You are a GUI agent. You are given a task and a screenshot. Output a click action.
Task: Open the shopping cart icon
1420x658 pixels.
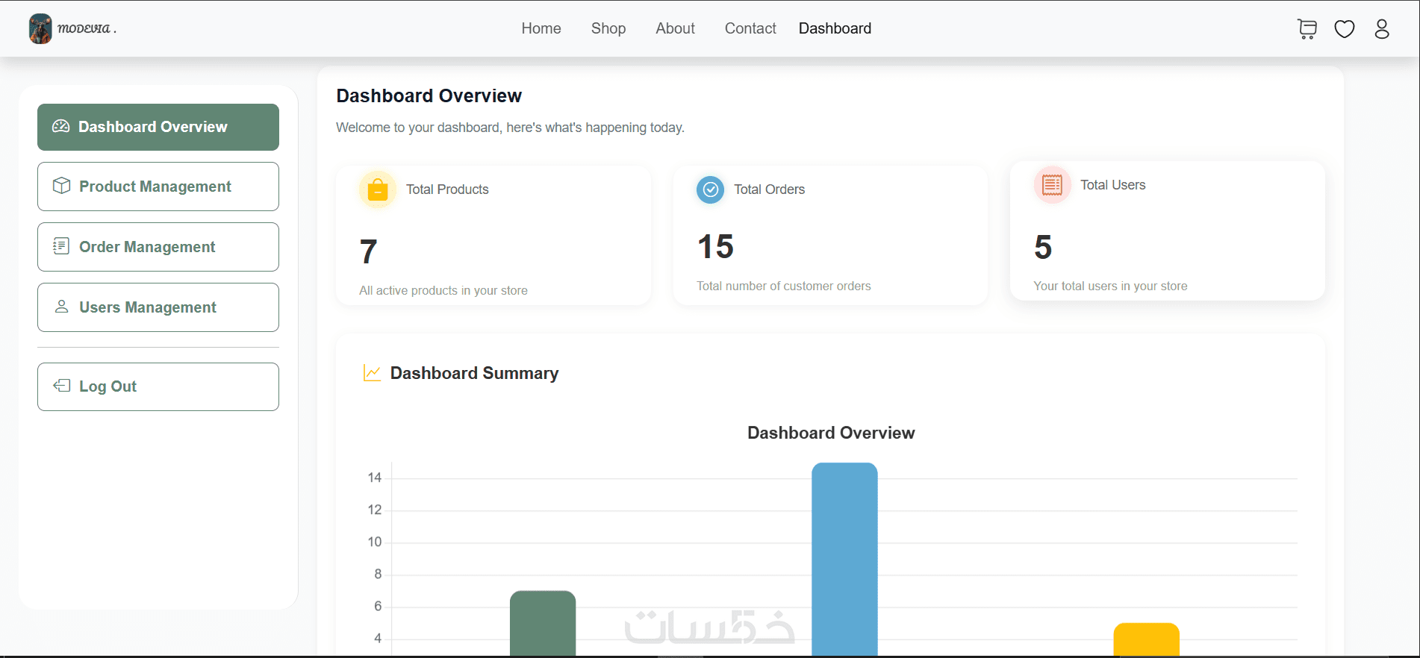pyautogui.click(x=1307, y=29)
